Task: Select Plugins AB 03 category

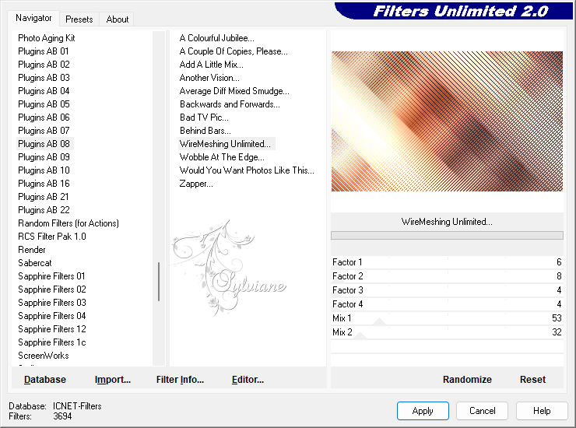Action: tap(44, 78)
